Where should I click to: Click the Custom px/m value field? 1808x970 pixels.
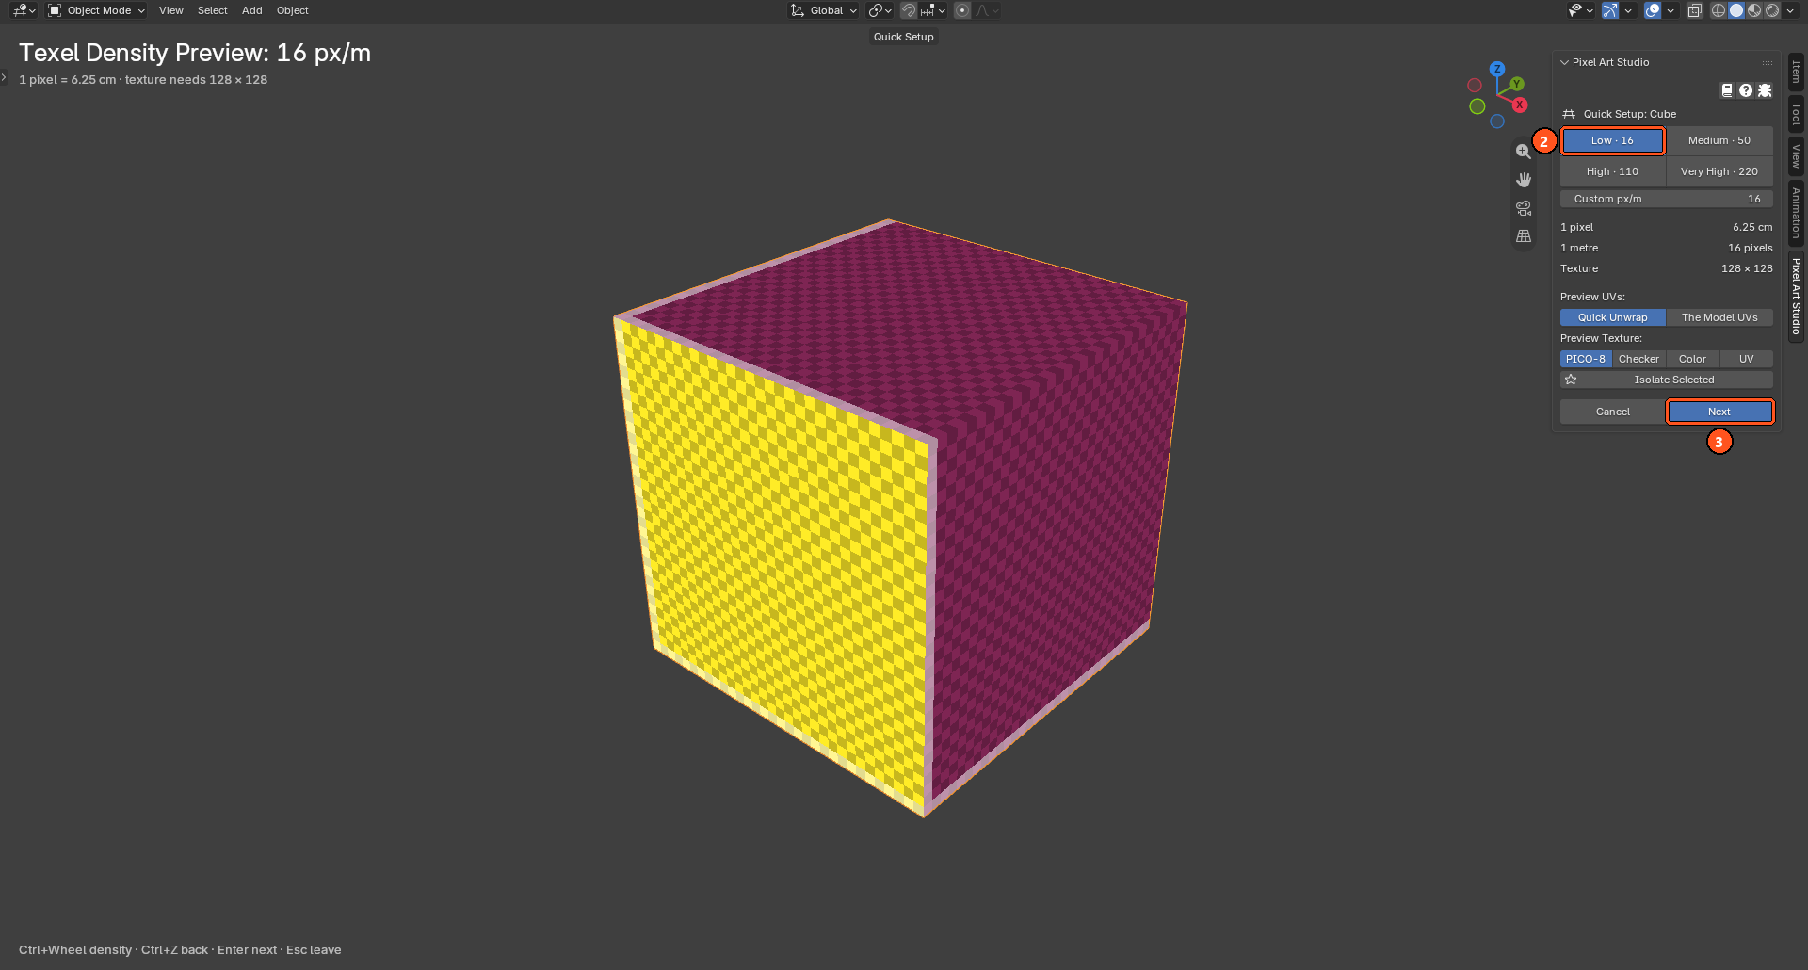coord(1667,199)
